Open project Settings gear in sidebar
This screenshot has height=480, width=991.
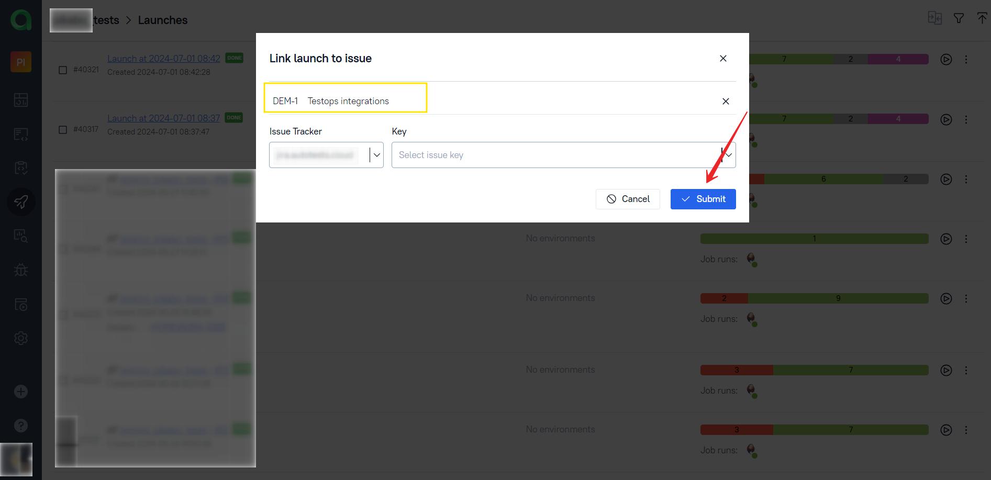tap(21, 338)
